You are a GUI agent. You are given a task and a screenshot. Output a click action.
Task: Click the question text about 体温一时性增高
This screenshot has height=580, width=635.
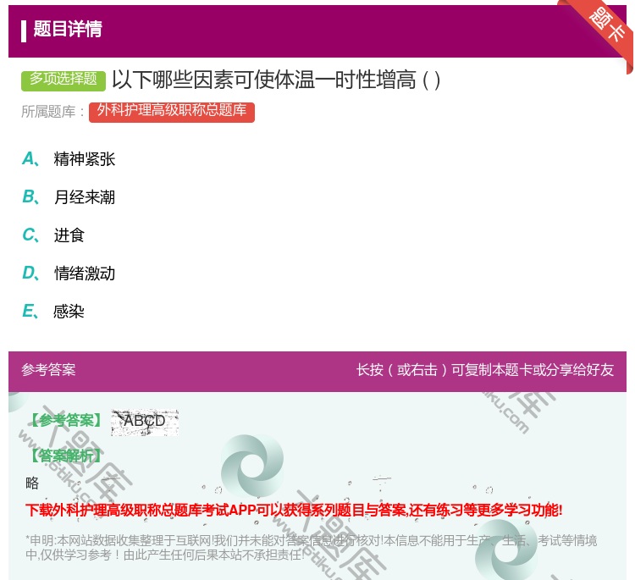[x=276, y=80]
